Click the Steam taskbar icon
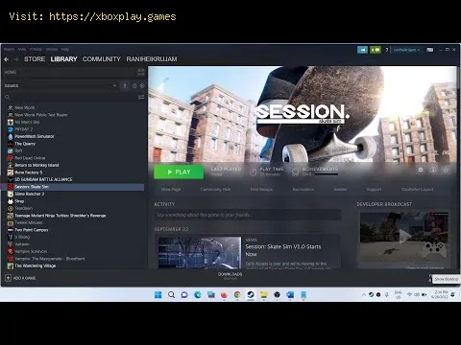 pos(251,294)
